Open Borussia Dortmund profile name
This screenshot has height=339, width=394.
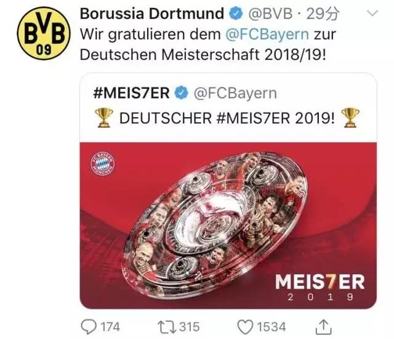152,14
